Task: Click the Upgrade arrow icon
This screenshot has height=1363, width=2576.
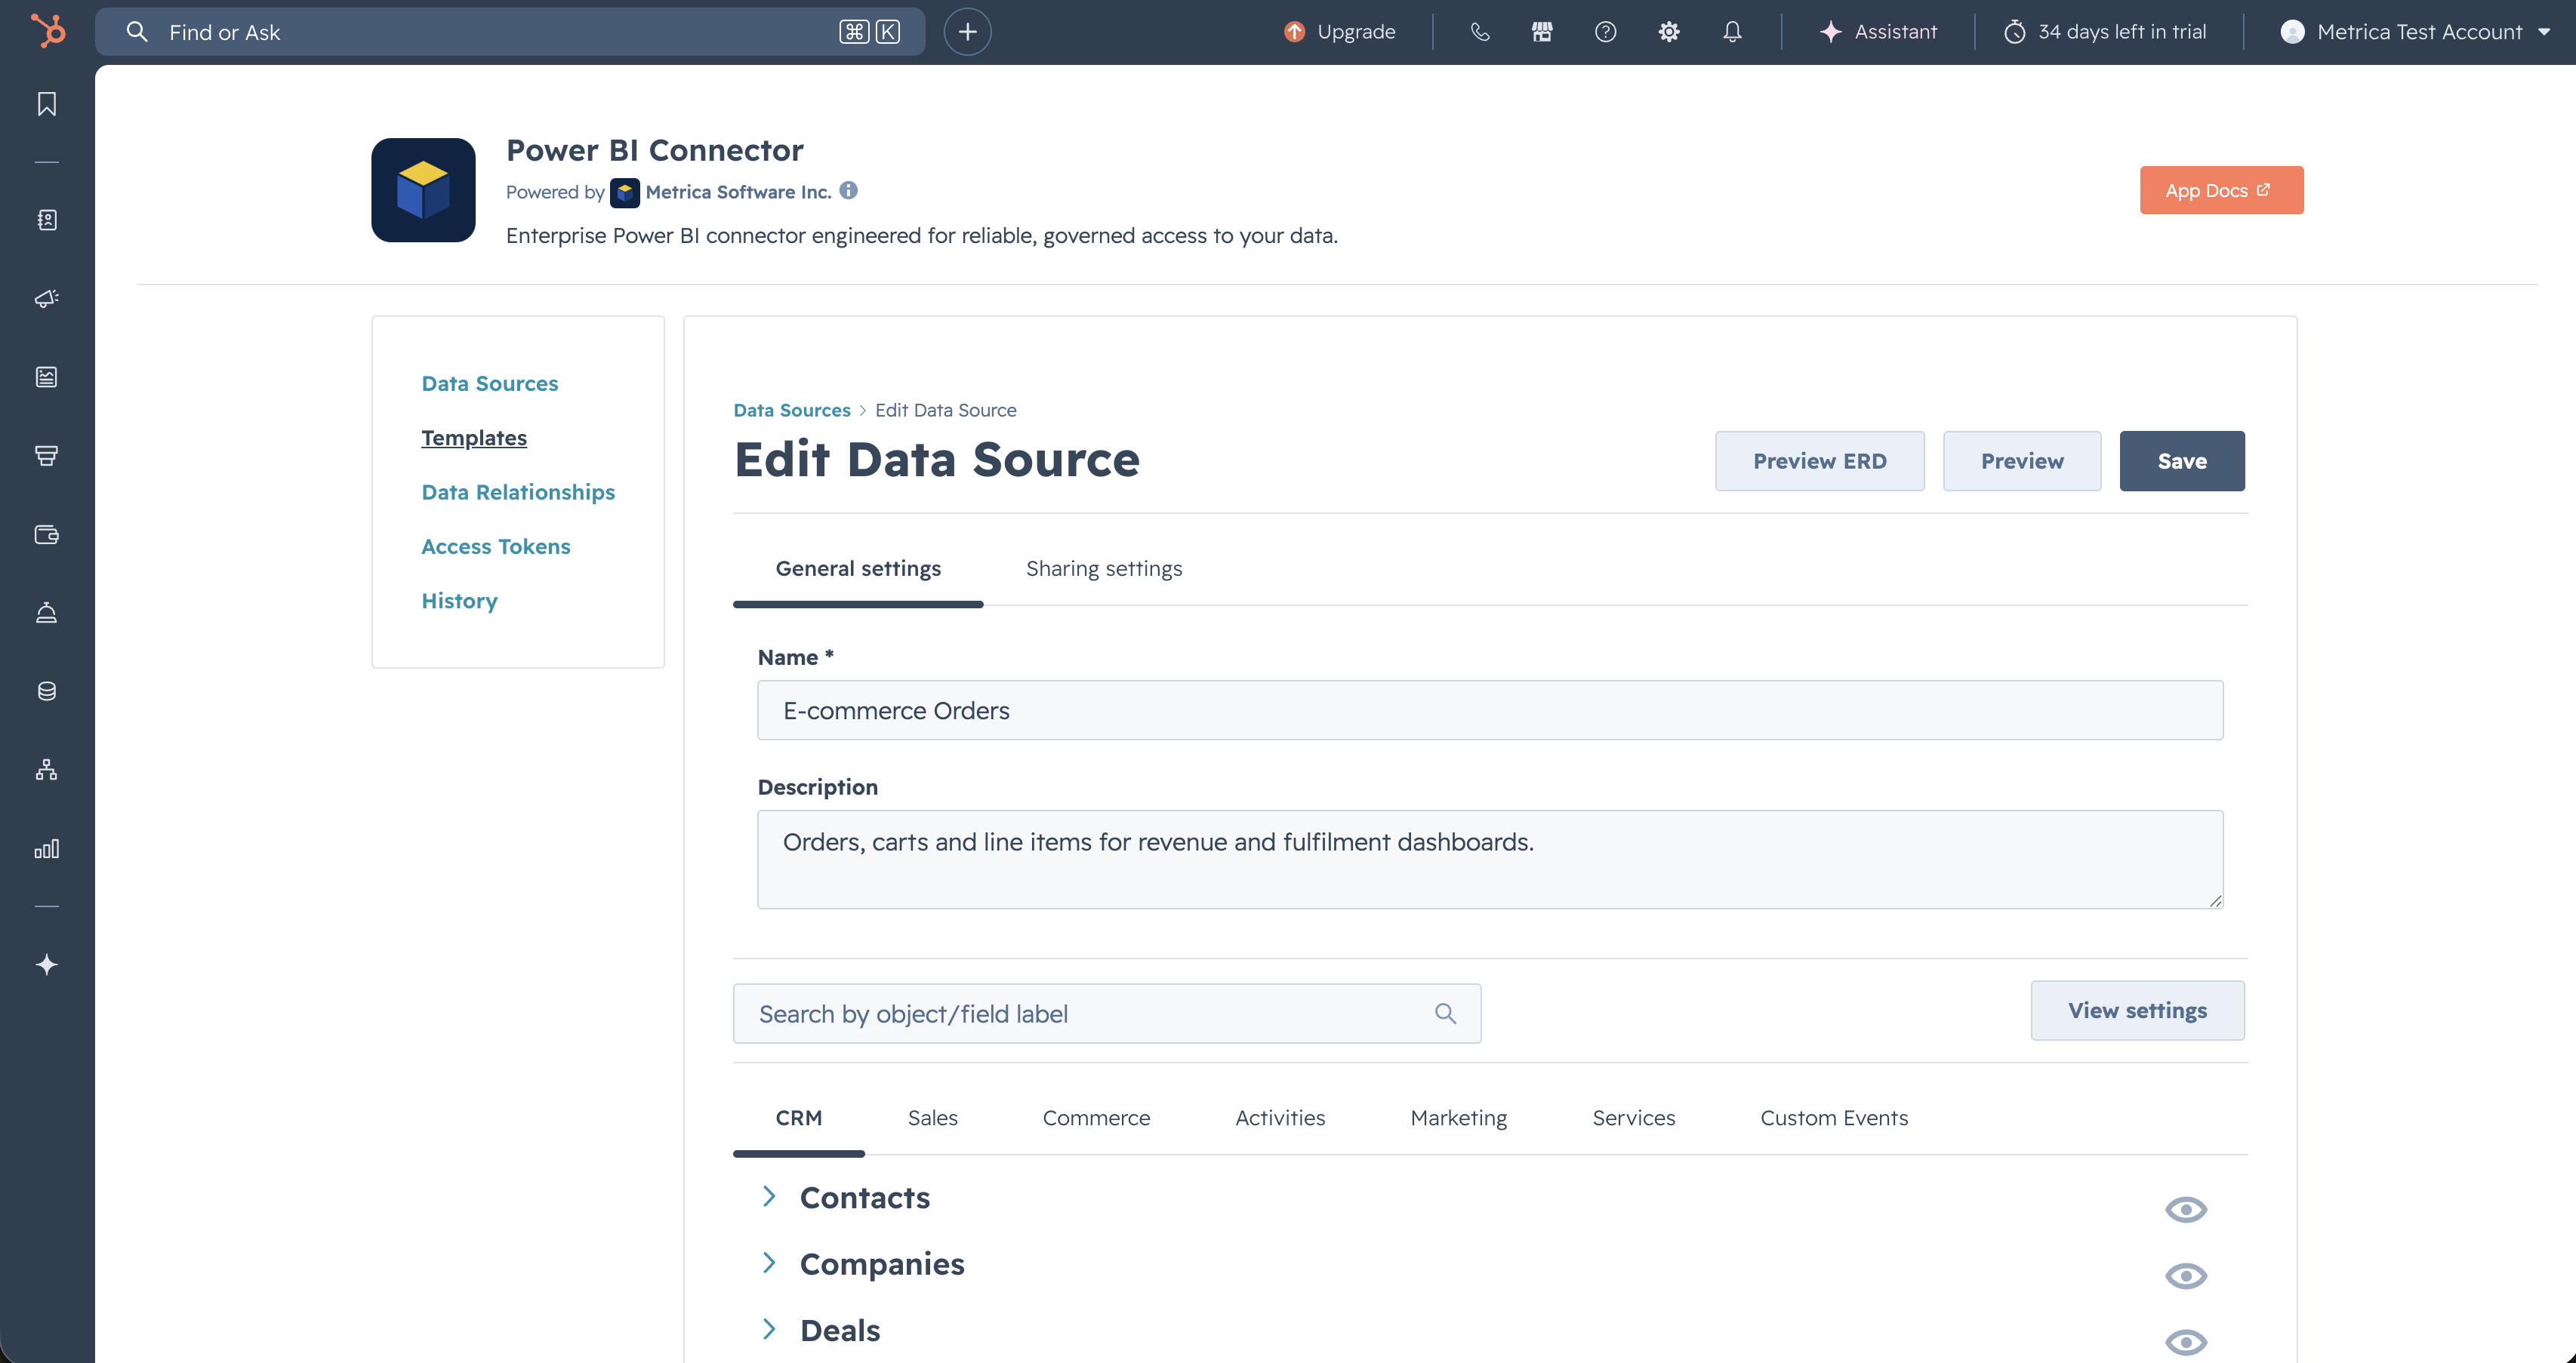Action: 1294,32
